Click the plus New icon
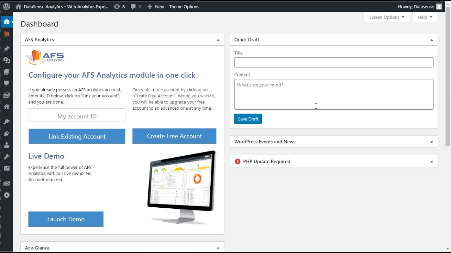The width and height of the screenshot is (451, 253). tap(150, 7)
